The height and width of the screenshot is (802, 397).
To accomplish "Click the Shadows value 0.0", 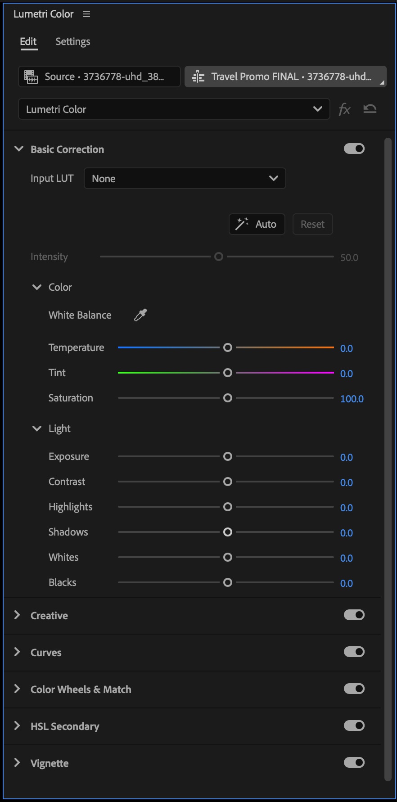I will click(x=347, y=533).
